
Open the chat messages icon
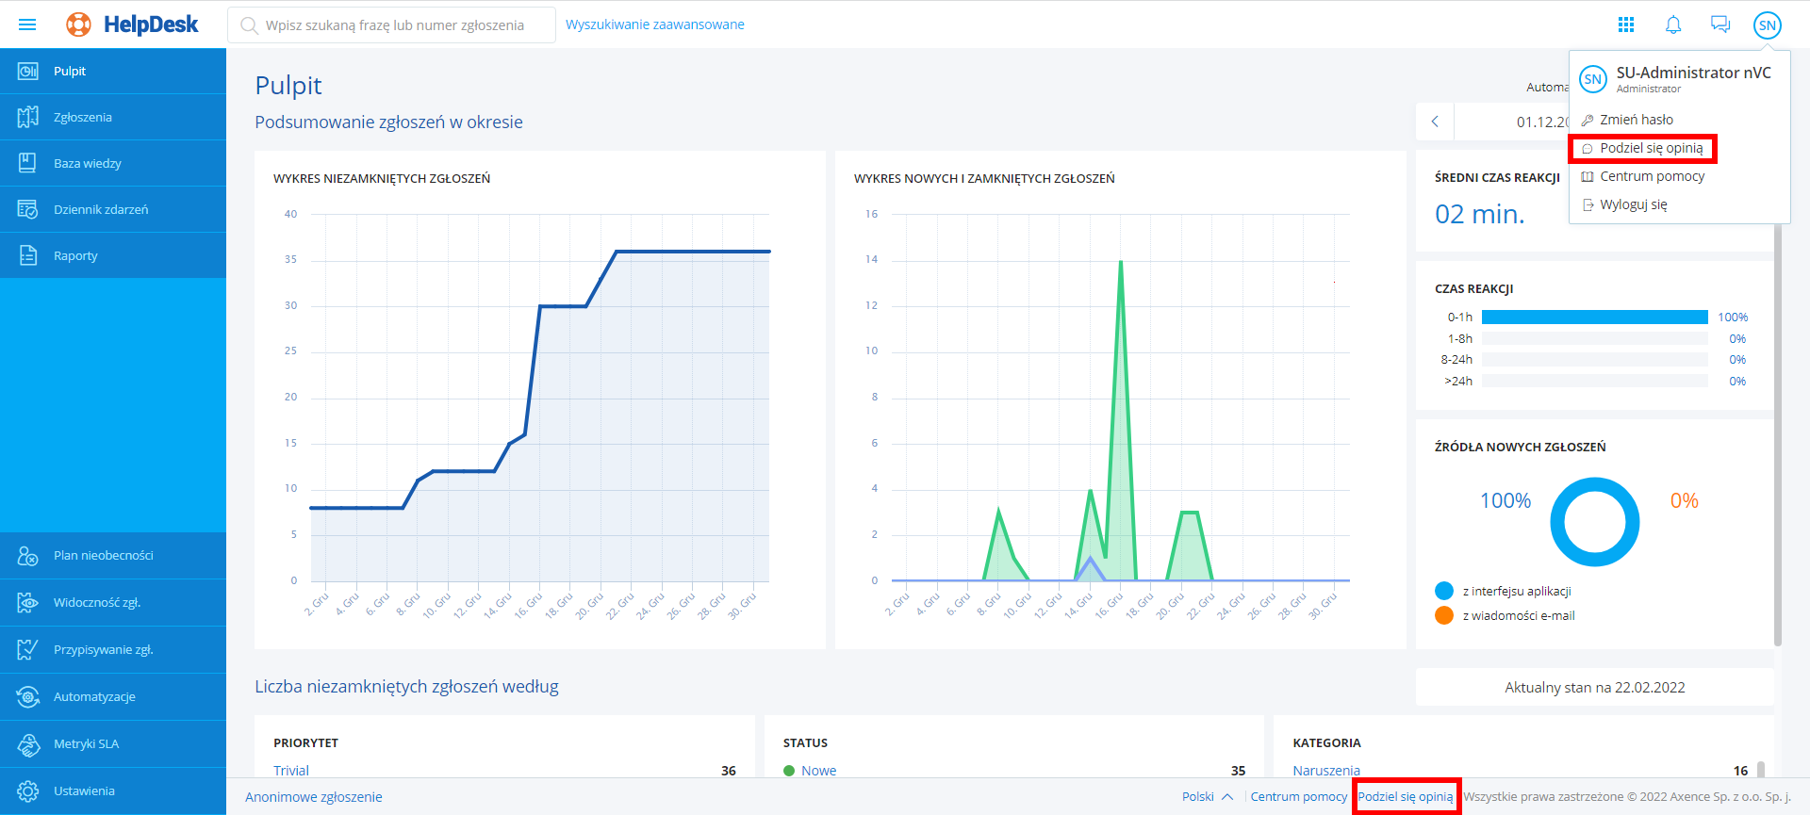point(1720,24)
